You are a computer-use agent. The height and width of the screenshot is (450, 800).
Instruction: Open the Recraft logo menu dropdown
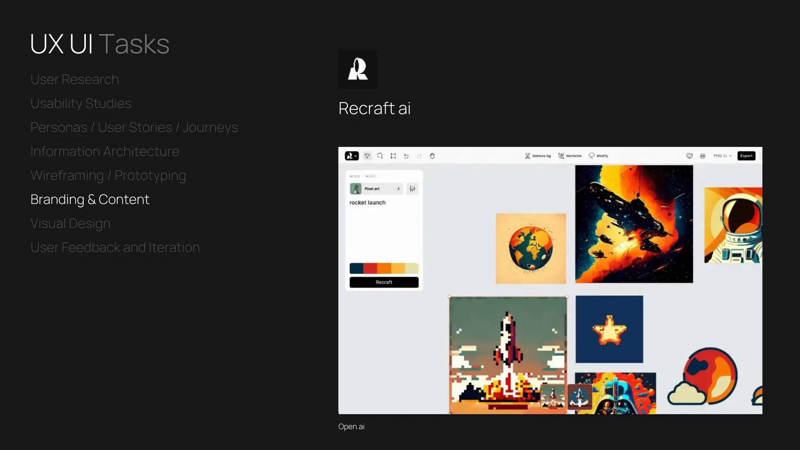click(x=352, y=156)
